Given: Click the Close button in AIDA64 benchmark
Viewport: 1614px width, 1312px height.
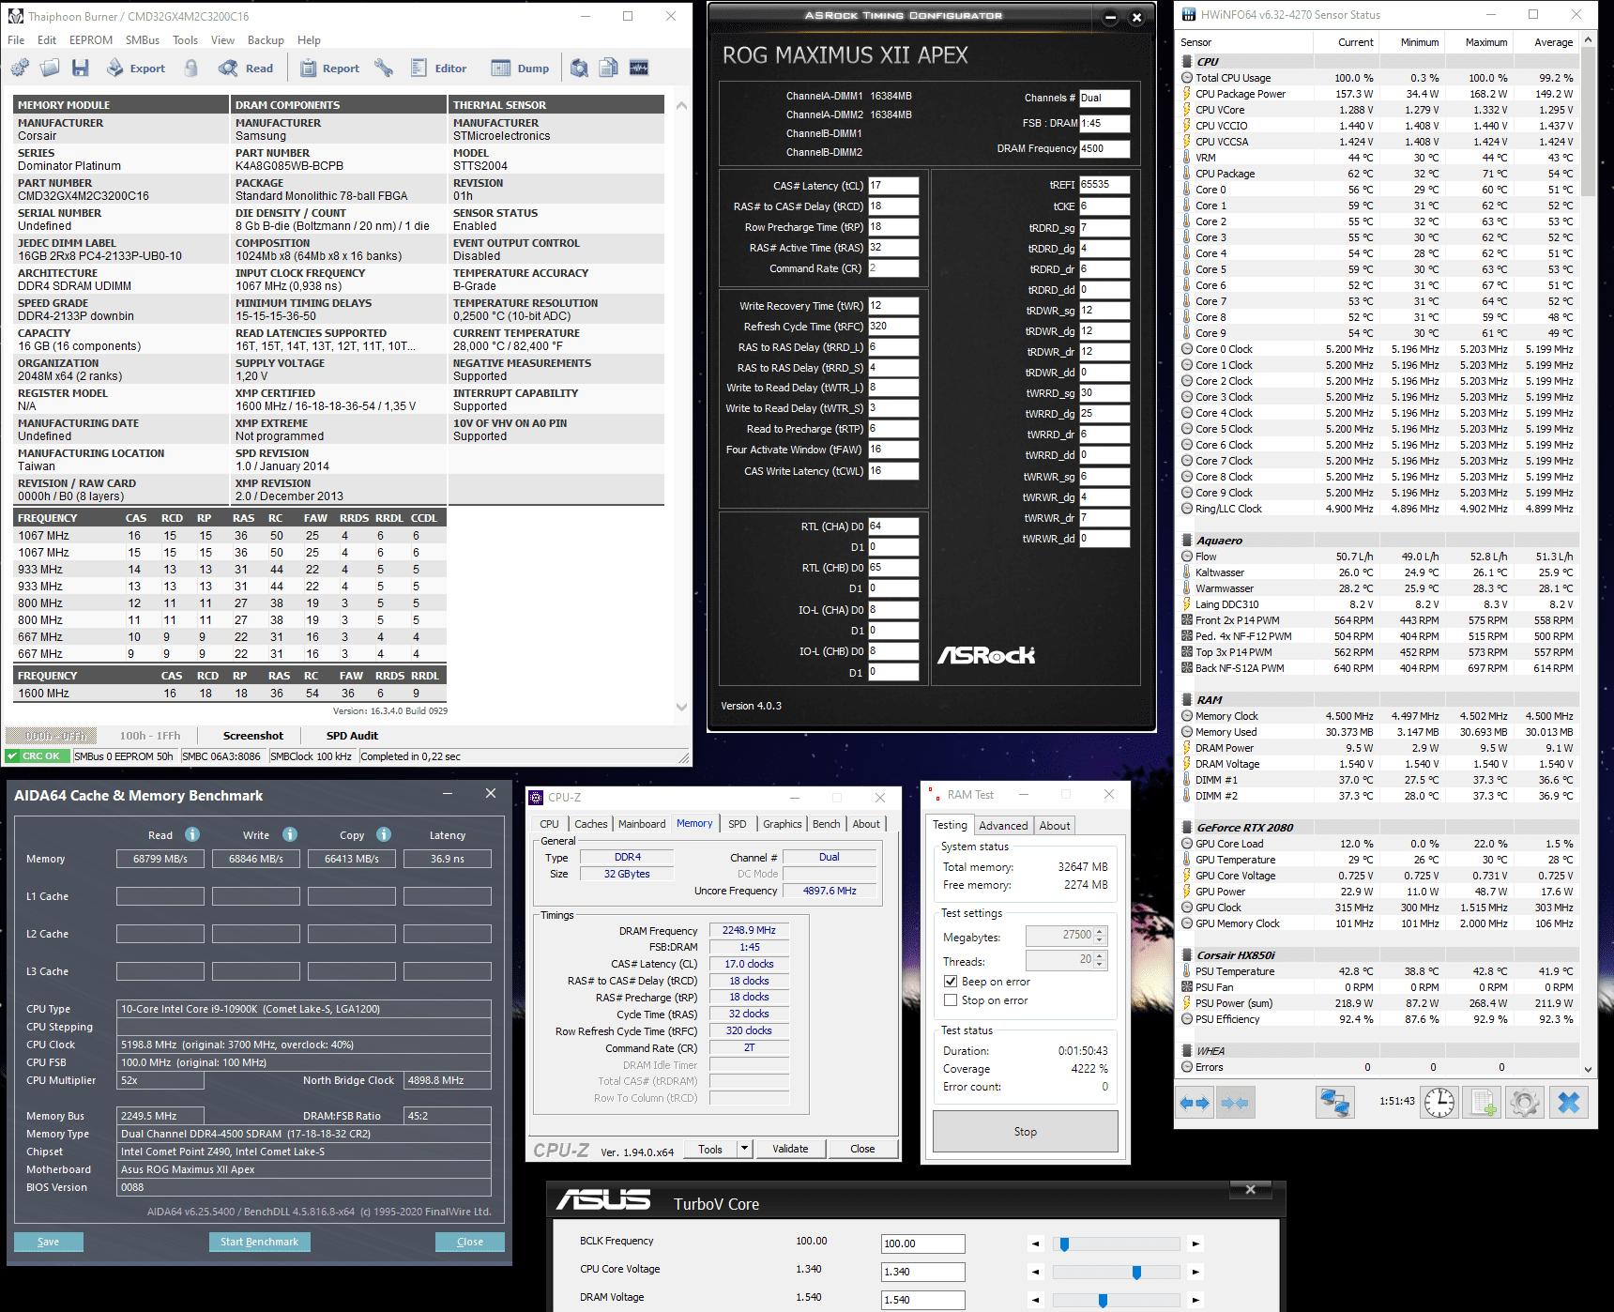Looking at the screenshot, I should pos(470,1242).
